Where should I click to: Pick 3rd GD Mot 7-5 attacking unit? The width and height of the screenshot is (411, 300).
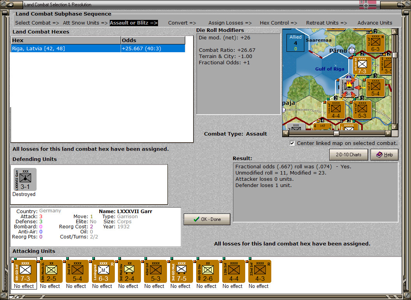pyautogui.click(x=181, y=271)
